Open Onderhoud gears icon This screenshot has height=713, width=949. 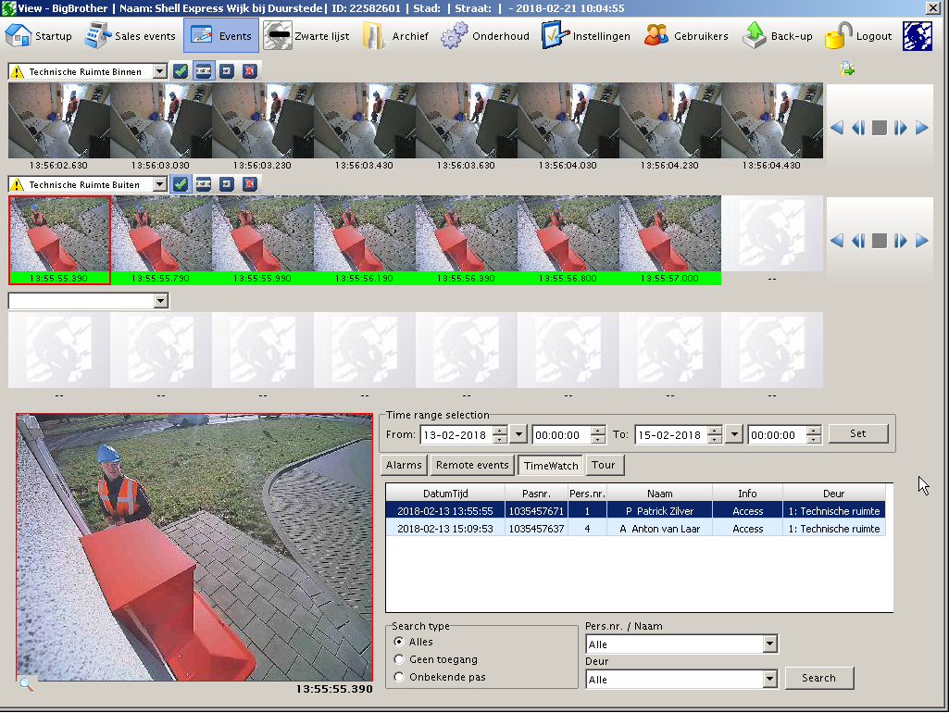pyautogui.click(x=454, y=36)
